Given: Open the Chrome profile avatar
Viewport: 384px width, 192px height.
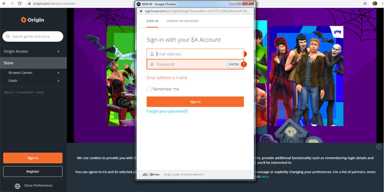Looking at the screenshot, I should pos(375,3).
